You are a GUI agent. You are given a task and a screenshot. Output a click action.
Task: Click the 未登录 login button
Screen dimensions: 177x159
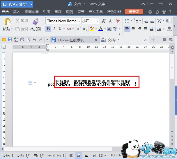pos(134,12)
